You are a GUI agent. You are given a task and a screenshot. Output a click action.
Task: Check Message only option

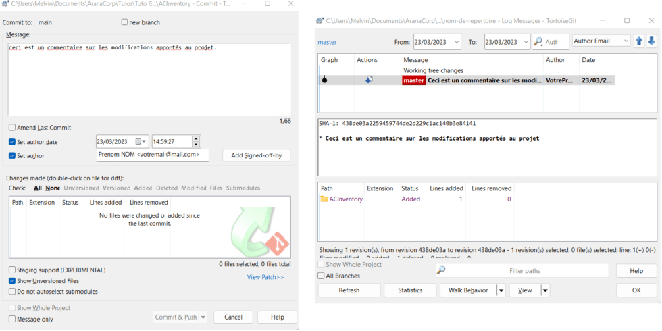tap(12, 319)
